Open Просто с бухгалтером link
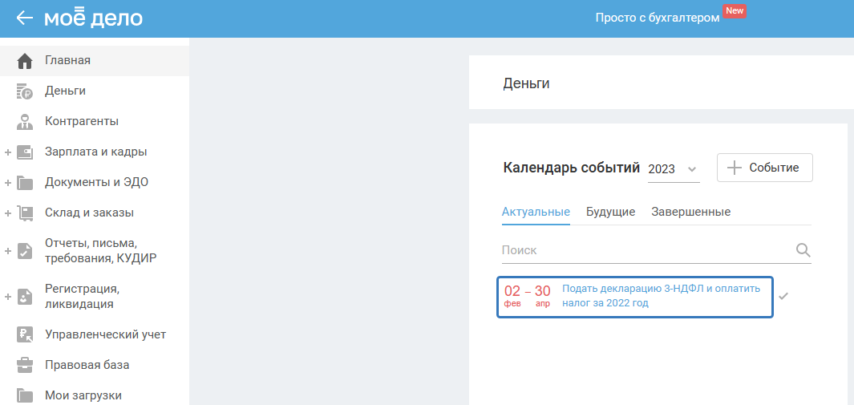 [x=657, y=18]
